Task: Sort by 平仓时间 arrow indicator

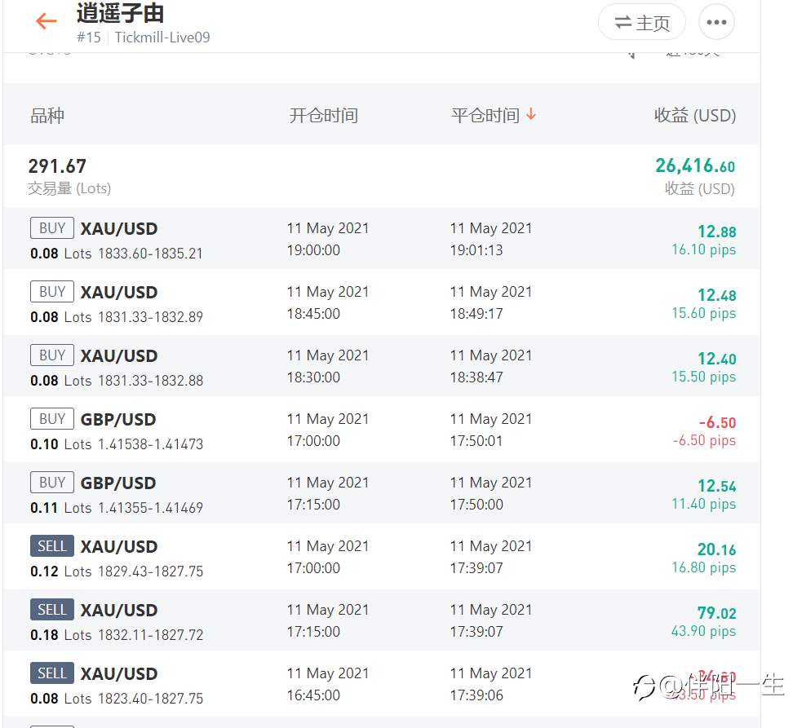Action: tap(530, 114)
